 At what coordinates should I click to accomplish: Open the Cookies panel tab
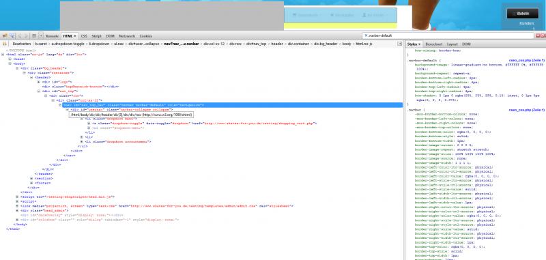146,36
